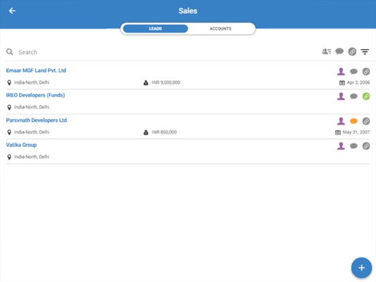This screenshot has height=282, width=376.
Task: Click location pin in IREO Developers row
Action: [x=9, y=108]
